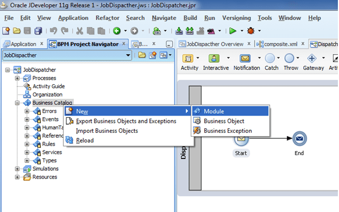Click the Copy icon

91,31
